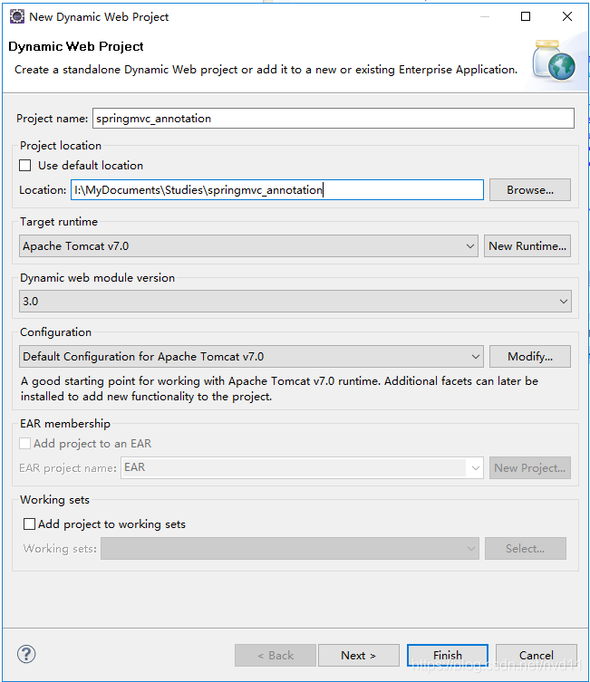
Task: Click the Modify... configuration button
Action: click(x=530, y=357)
